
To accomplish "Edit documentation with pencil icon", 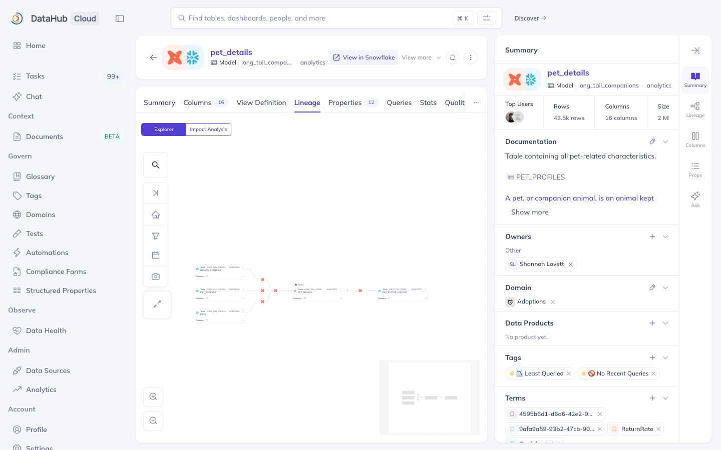I will 652,141.
